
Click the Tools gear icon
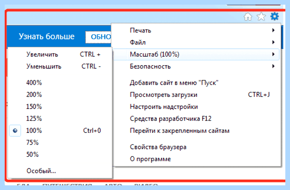(x=275, y=16)
